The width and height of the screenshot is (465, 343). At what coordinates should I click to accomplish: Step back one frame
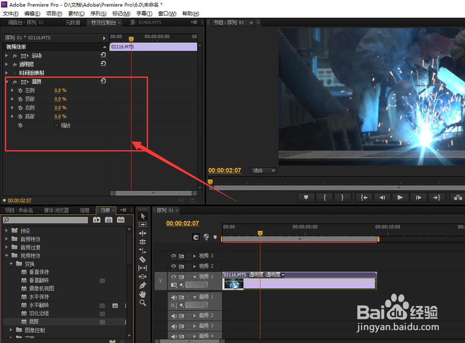point(382,197)
